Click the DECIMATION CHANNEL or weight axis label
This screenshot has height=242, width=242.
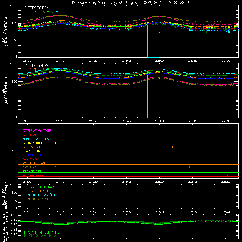[x=5, y=196]
